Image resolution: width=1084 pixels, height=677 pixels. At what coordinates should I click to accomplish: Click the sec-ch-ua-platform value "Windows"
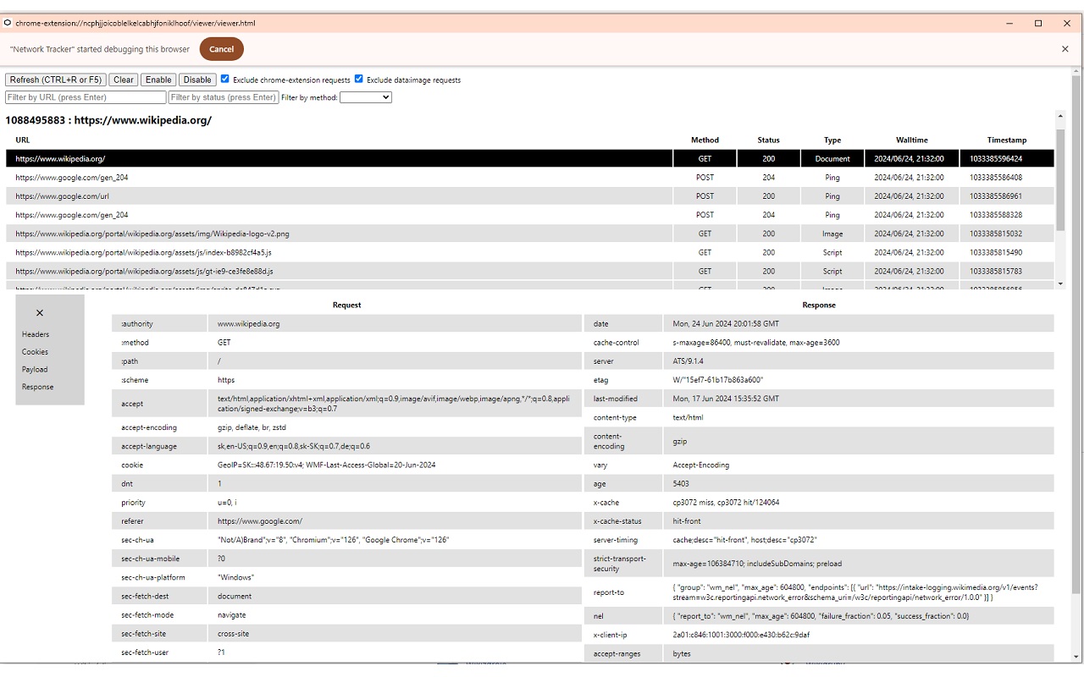tap(236, 577)
